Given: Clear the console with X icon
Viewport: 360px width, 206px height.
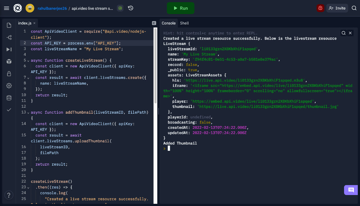Looking at the screenshot, I should click(350, 33).
